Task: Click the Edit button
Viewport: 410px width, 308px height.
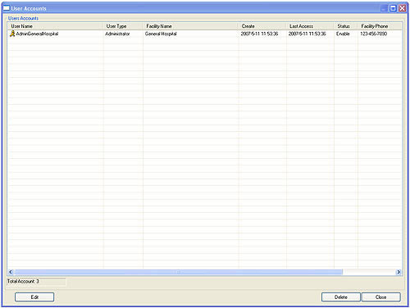Action: (x=34, y=297)
